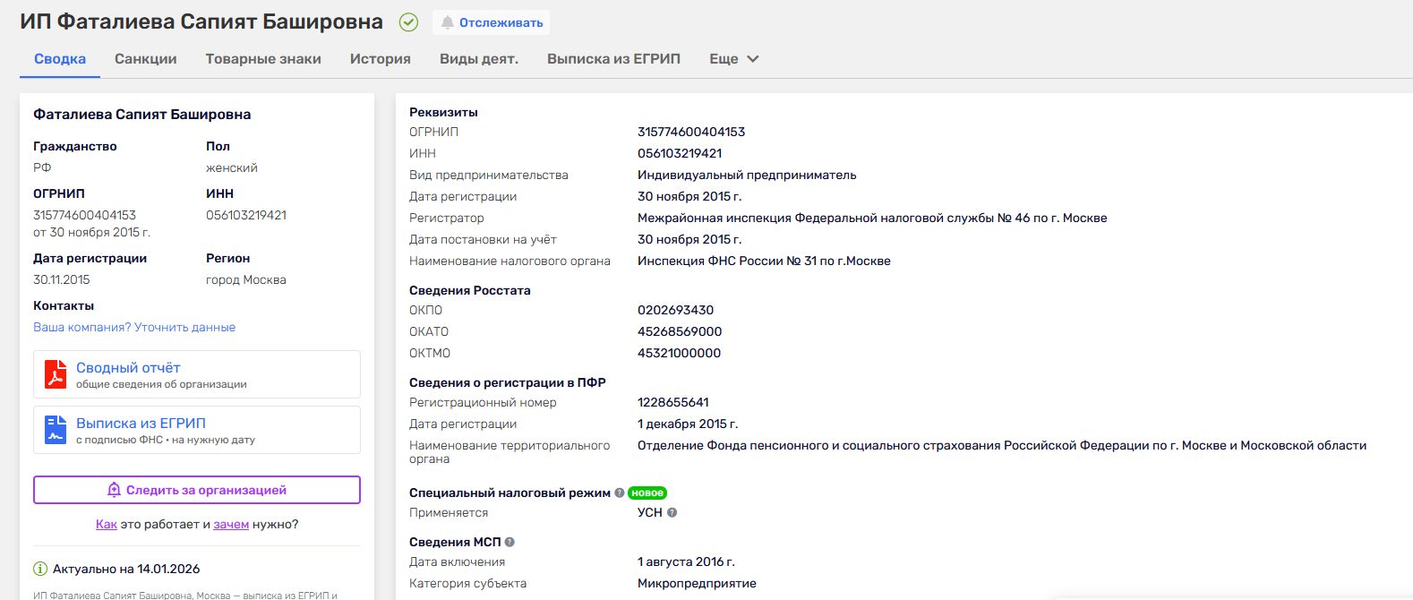The image size is (1413, 600).
Task: Click the info icon beside Актуально на 14.01.2026
Action: [x=40, y=569]
